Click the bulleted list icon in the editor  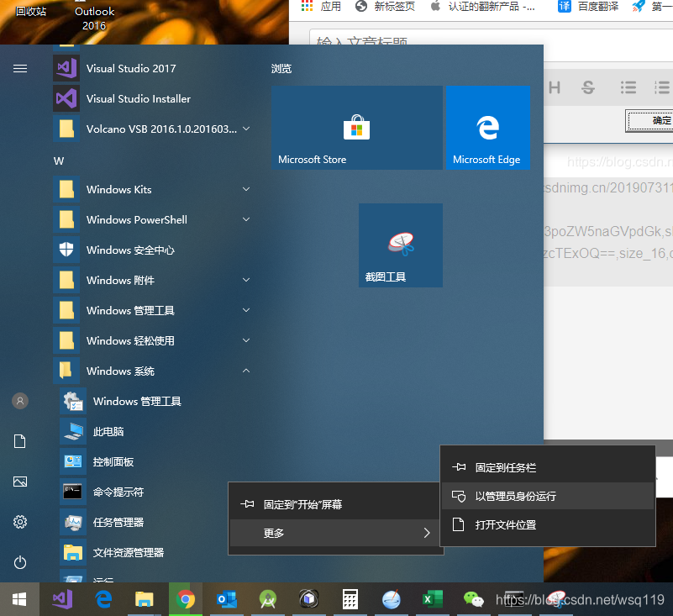[x=628, y=87]
